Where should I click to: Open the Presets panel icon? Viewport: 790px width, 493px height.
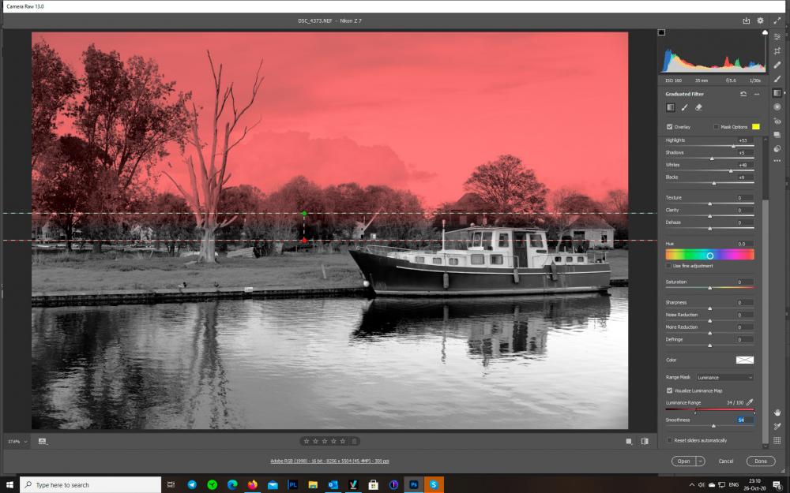click(x=777, y=148)
